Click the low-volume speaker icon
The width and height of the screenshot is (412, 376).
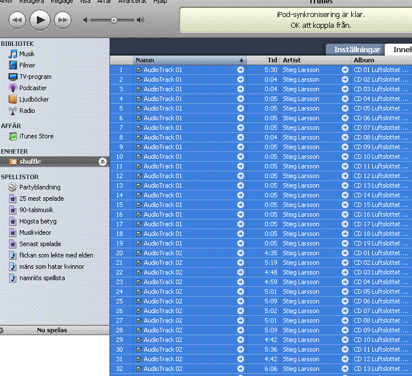(x=85, y=20)
